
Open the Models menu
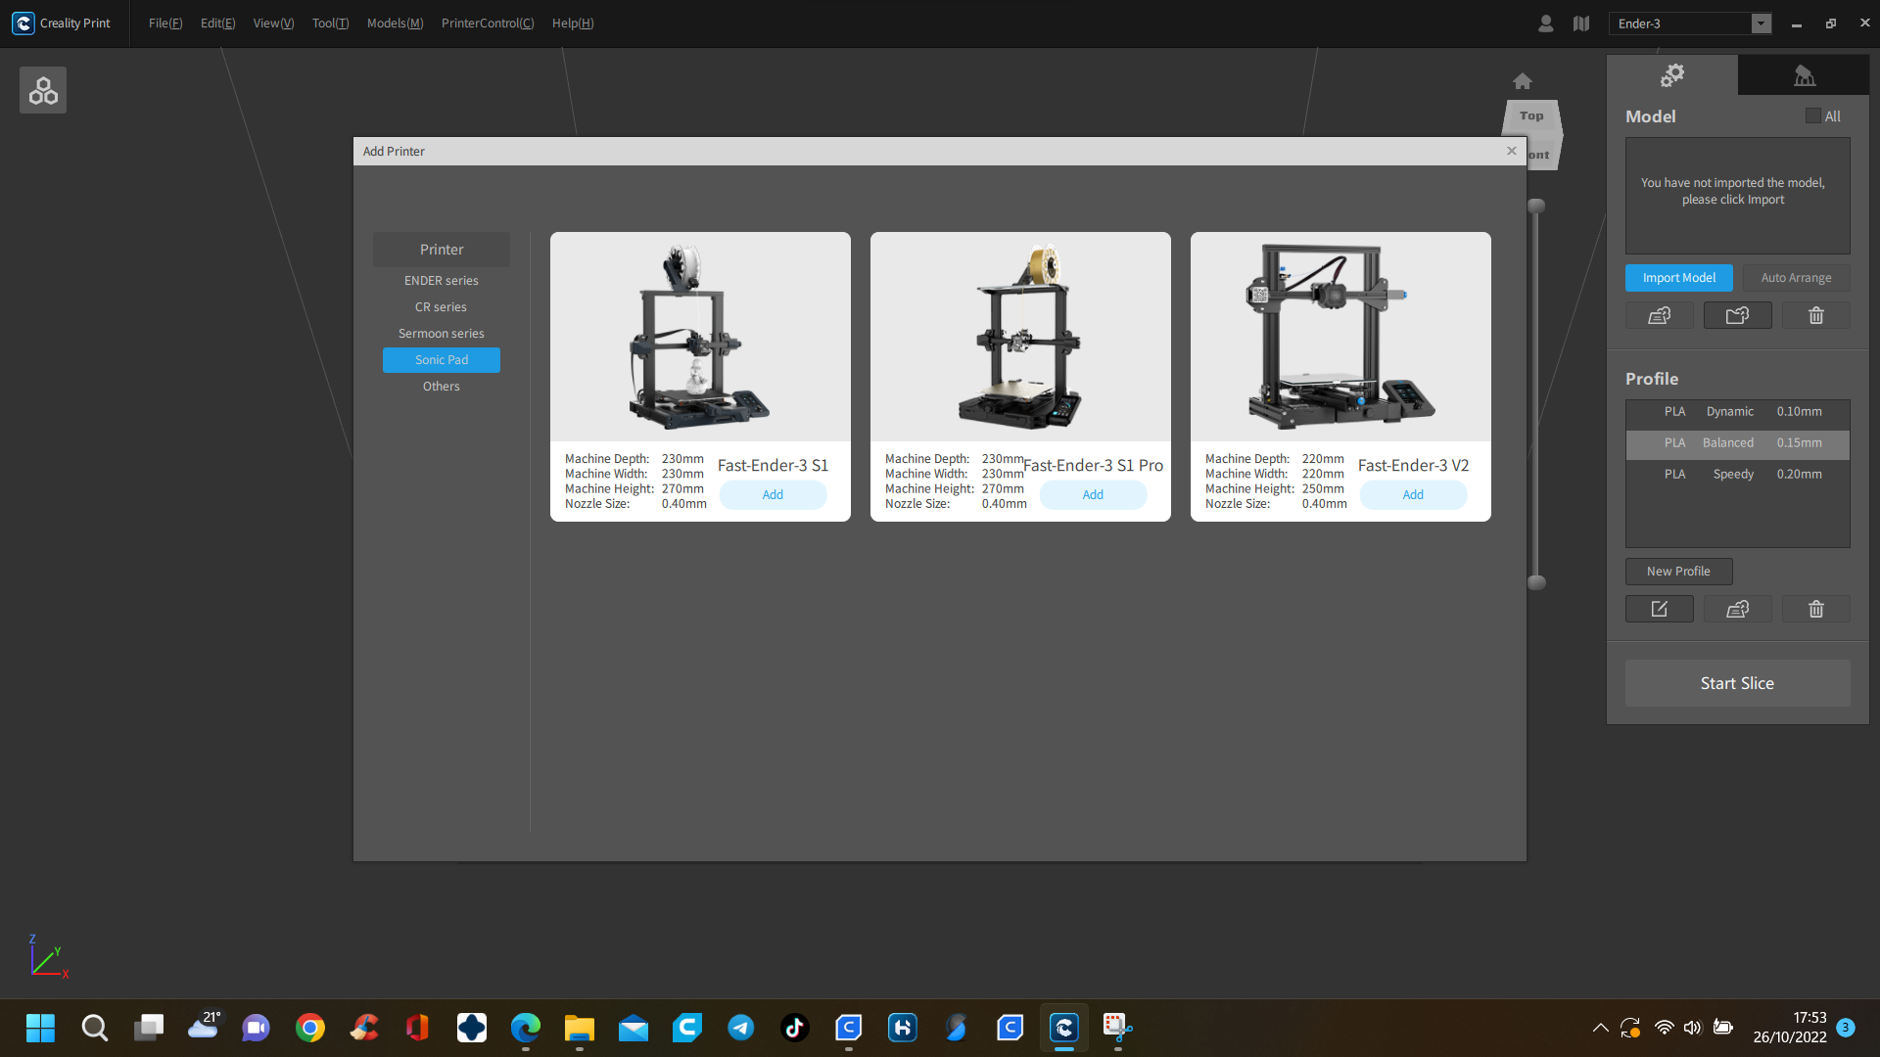[x=395, y=23]
